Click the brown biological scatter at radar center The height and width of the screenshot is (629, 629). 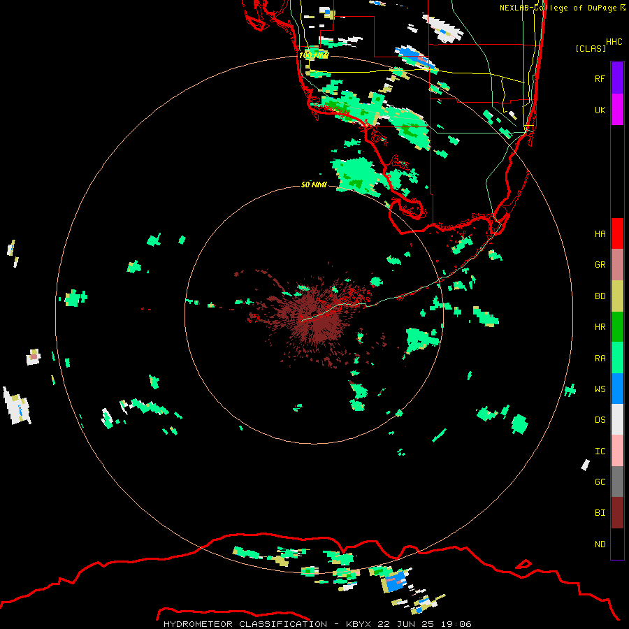(x=317, y=317)
